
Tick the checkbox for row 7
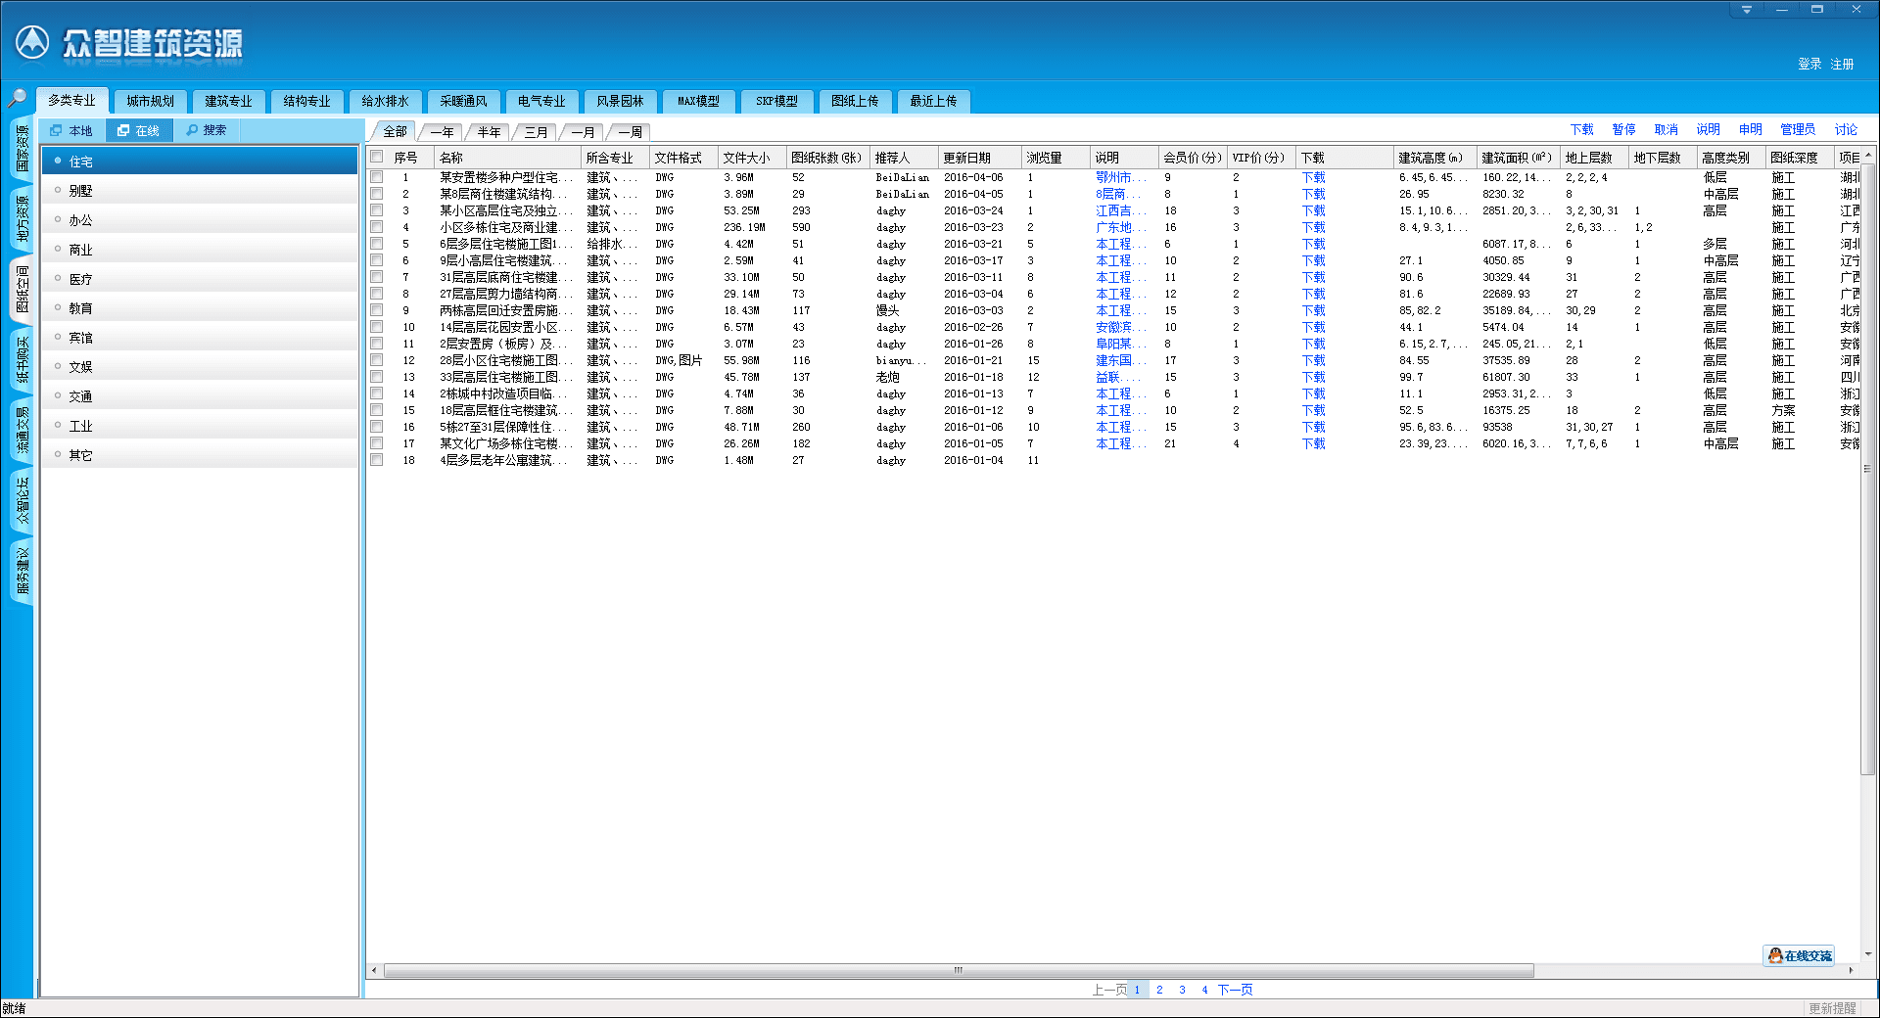pyautogui.click(x=376, y=277)
